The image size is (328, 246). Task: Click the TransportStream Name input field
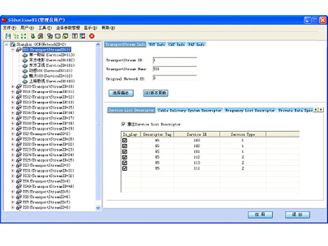pyautogui.click(x=175, y=69)
